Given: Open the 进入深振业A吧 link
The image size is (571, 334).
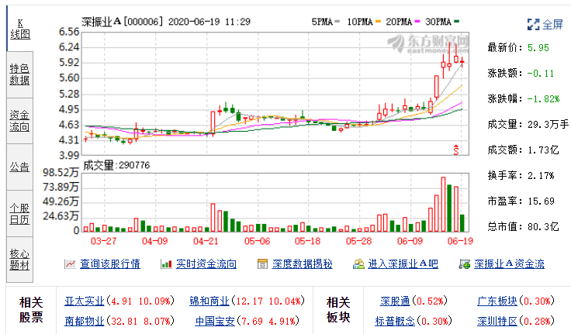Looking at the screenshot, I should [403, 263].
